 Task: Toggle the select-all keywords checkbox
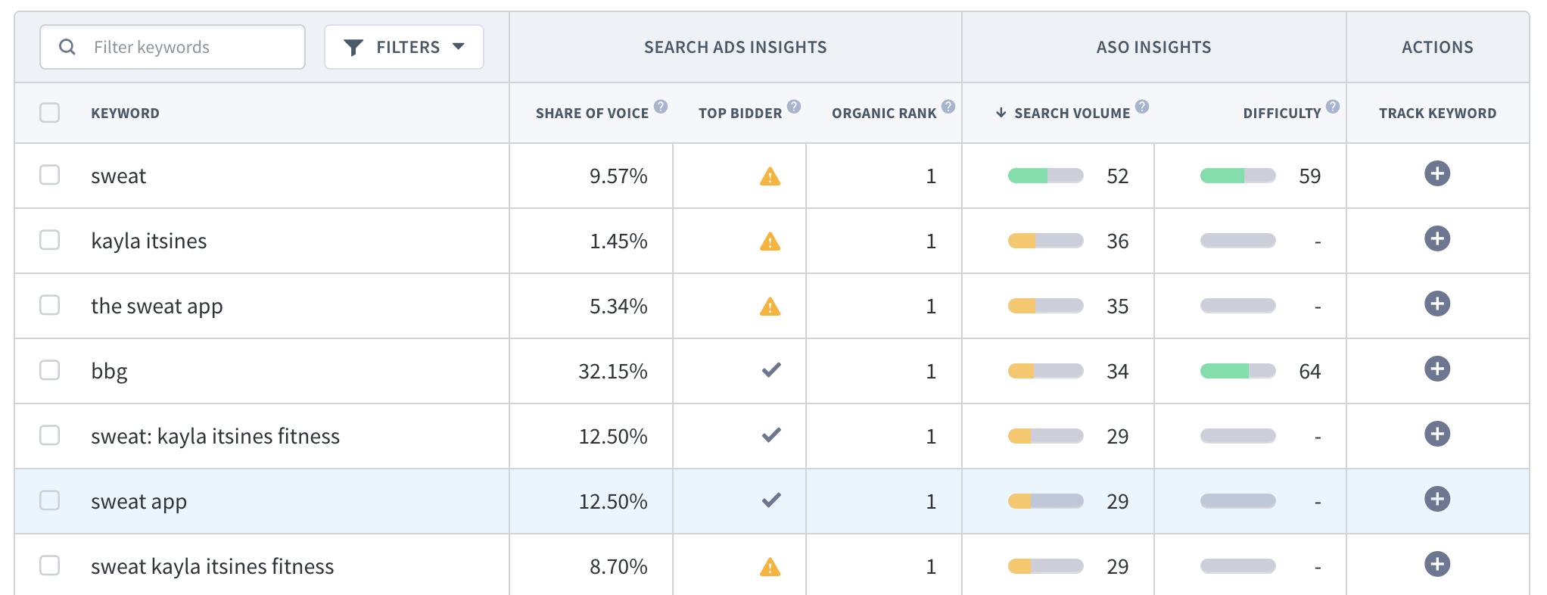click(x=50, y=113)
